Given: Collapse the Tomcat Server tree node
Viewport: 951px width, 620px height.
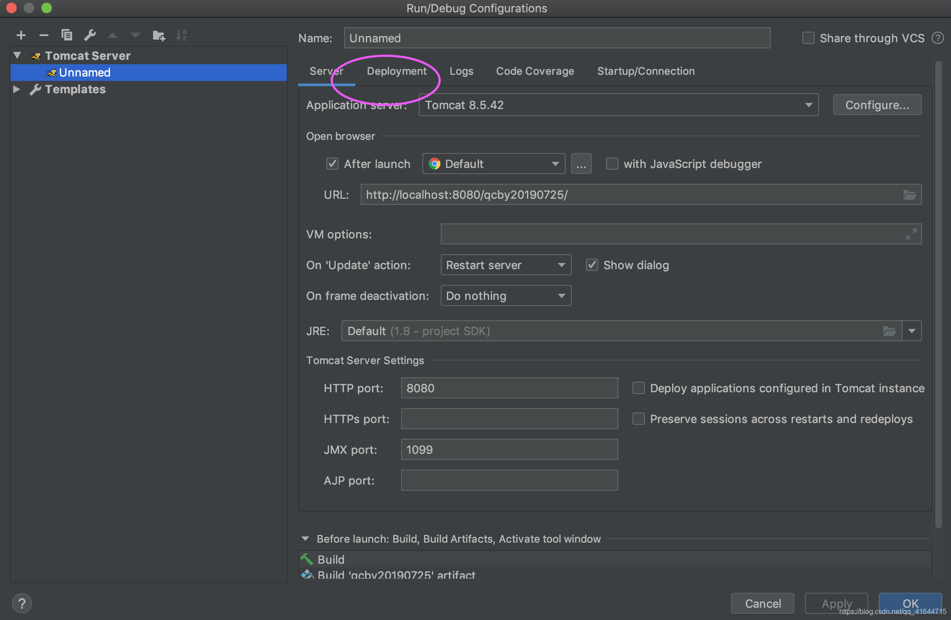Looking at the screenshot, I should click(x=18, y=55).
